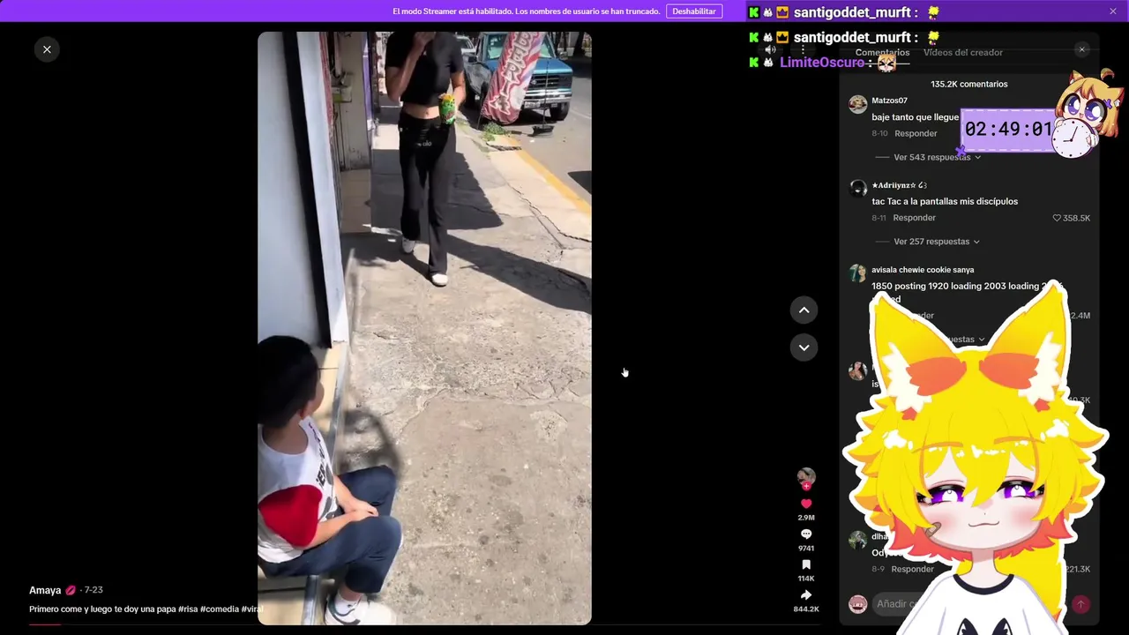
Task: Save the video with the bookmark icon
Action: [806, 565]
